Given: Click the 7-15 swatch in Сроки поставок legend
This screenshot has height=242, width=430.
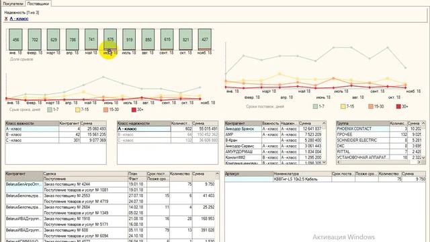Looking at the screenshot, I should tap(343, 106).
